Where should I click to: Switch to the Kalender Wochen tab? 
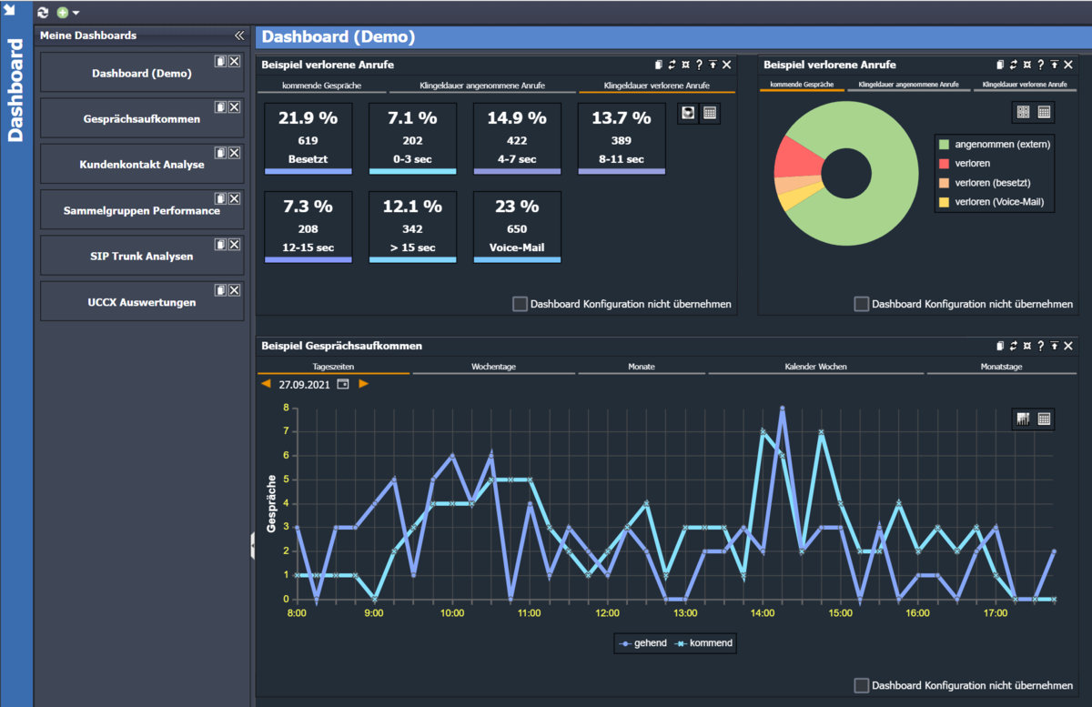click(x=815, y=367)
